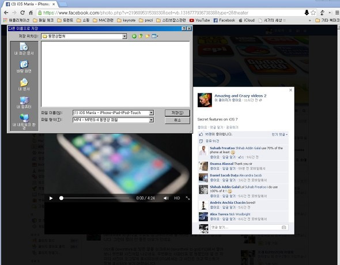Select the iOS Mania browser tab
The width and height of the screenshot is (340, 265).
click(30, 4)
